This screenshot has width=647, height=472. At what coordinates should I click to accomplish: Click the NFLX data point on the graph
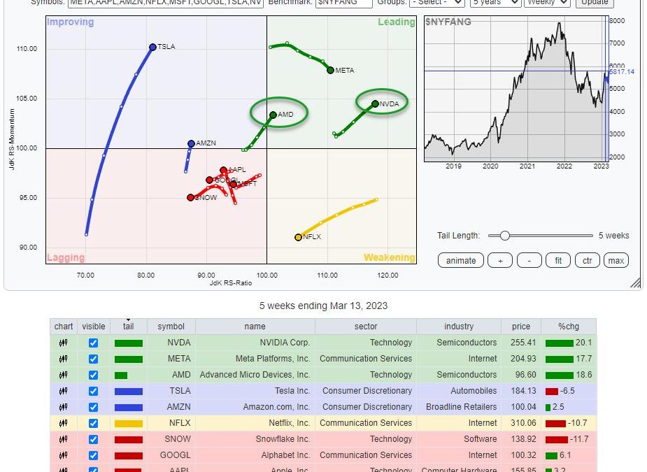(299, 237)
